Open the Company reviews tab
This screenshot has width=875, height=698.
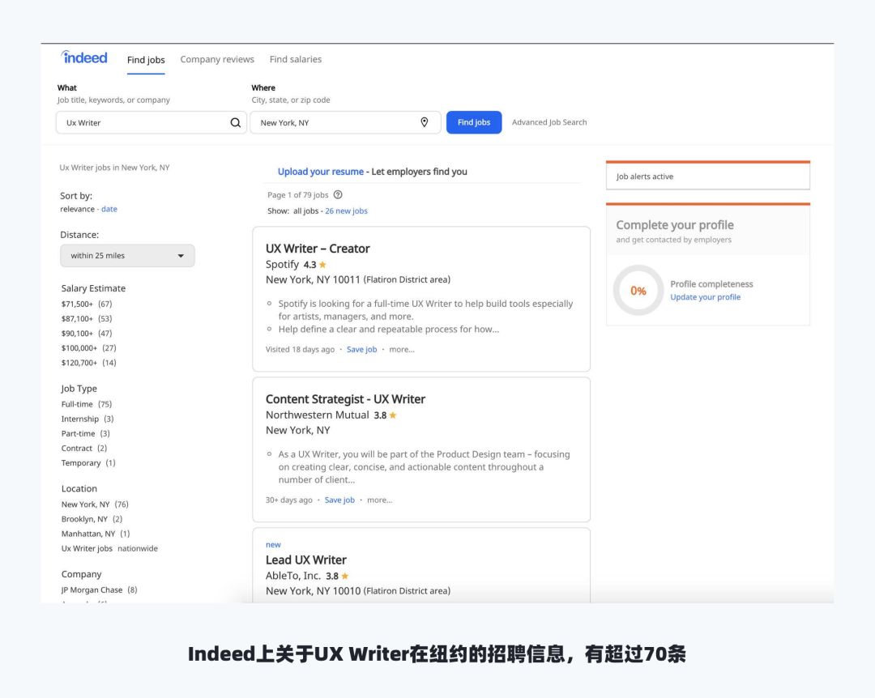217,59
